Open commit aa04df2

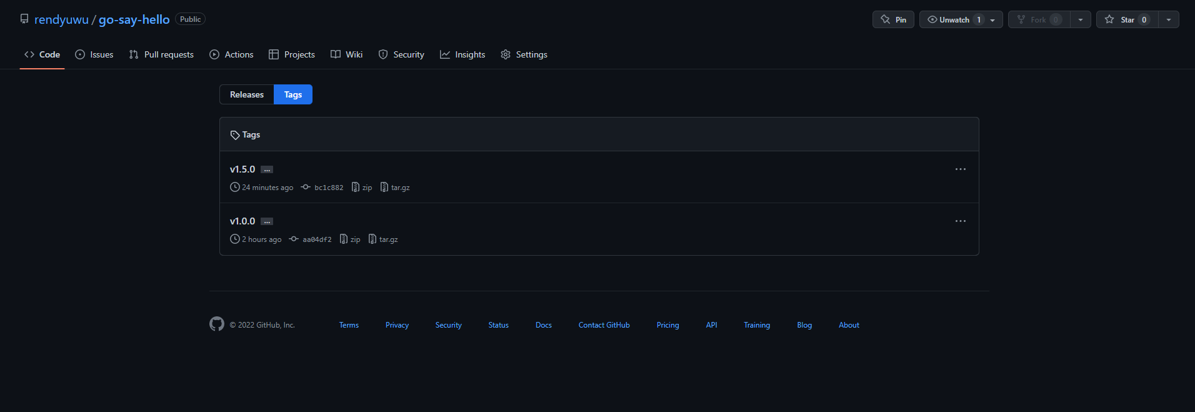(311, 239)
